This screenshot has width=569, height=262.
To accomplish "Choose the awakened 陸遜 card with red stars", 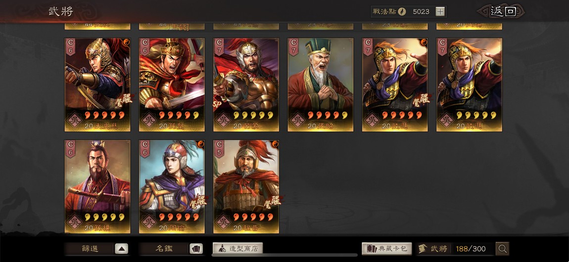I will [395, 85].
